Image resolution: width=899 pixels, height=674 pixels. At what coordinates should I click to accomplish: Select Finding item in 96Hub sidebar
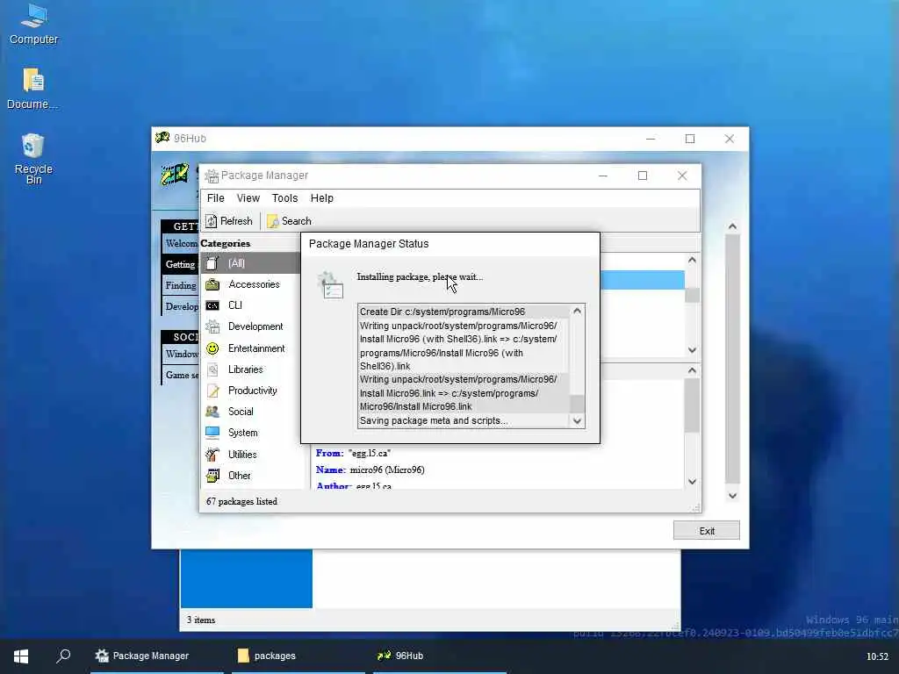click(181, 285)
